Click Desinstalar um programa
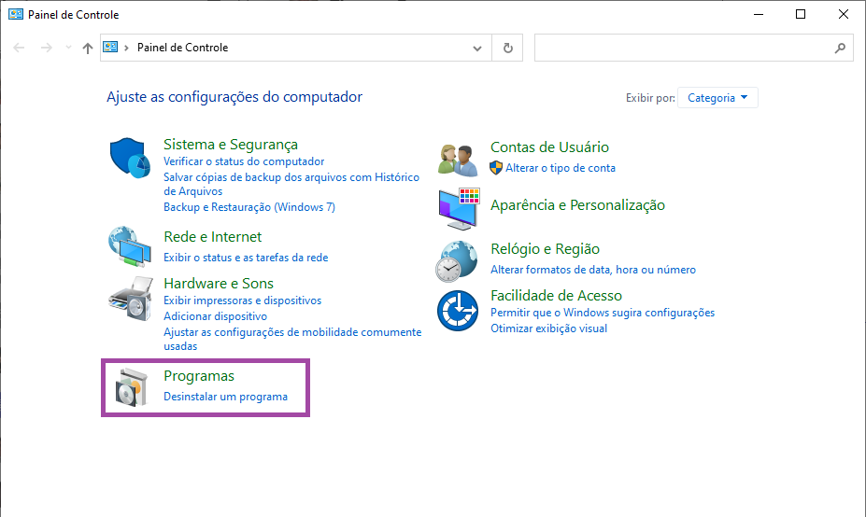This screenshot has height=517, width=866. [x=225, y=397]
